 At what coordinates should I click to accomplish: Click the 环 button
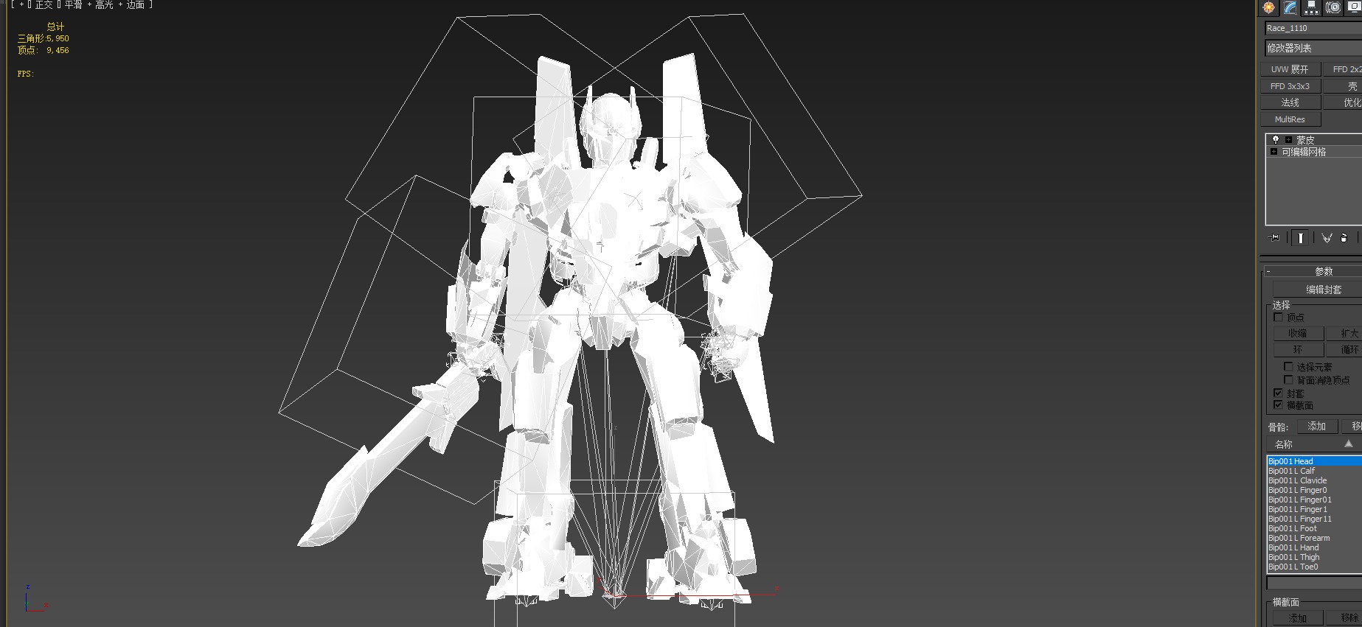click(1298, 350)
